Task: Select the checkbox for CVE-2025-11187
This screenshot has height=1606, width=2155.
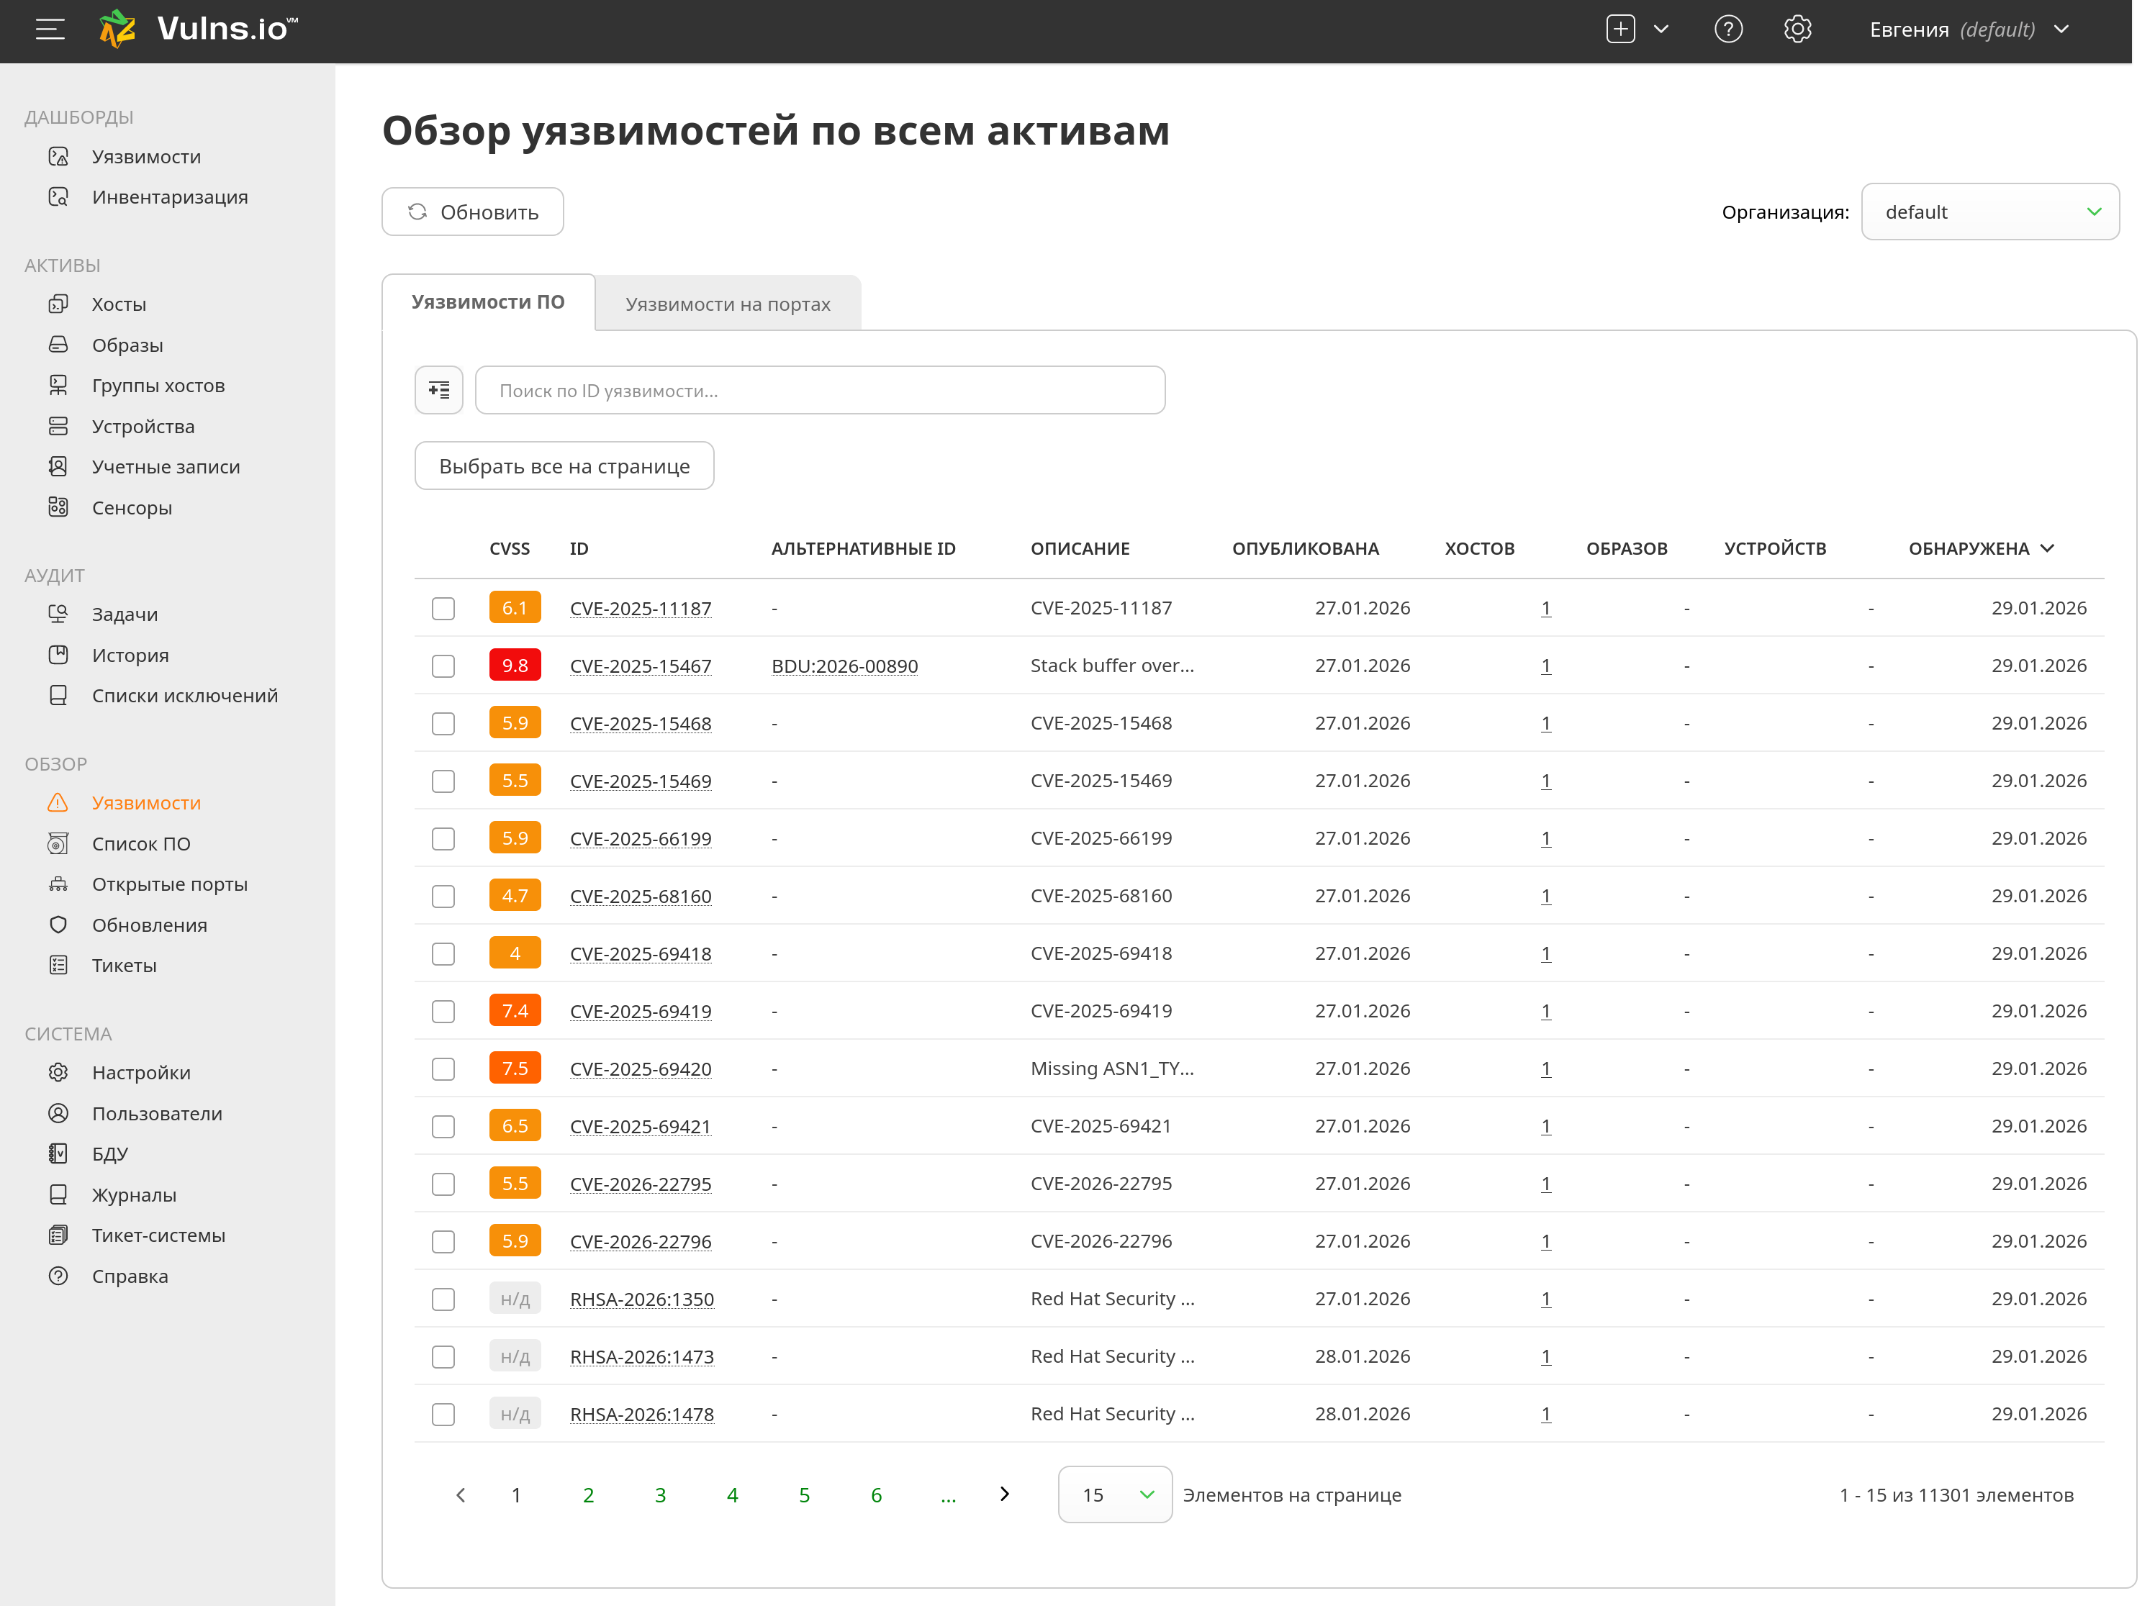Action: coord(443,609)
